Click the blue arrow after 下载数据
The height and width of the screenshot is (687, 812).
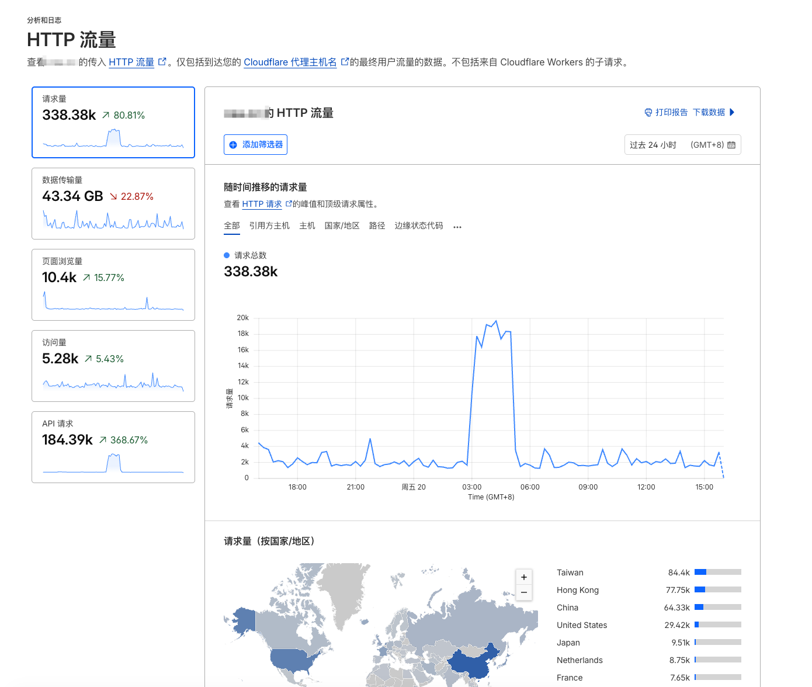[x=733, y=112]
